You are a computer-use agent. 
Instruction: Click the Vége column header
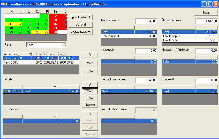click(69, 54)
